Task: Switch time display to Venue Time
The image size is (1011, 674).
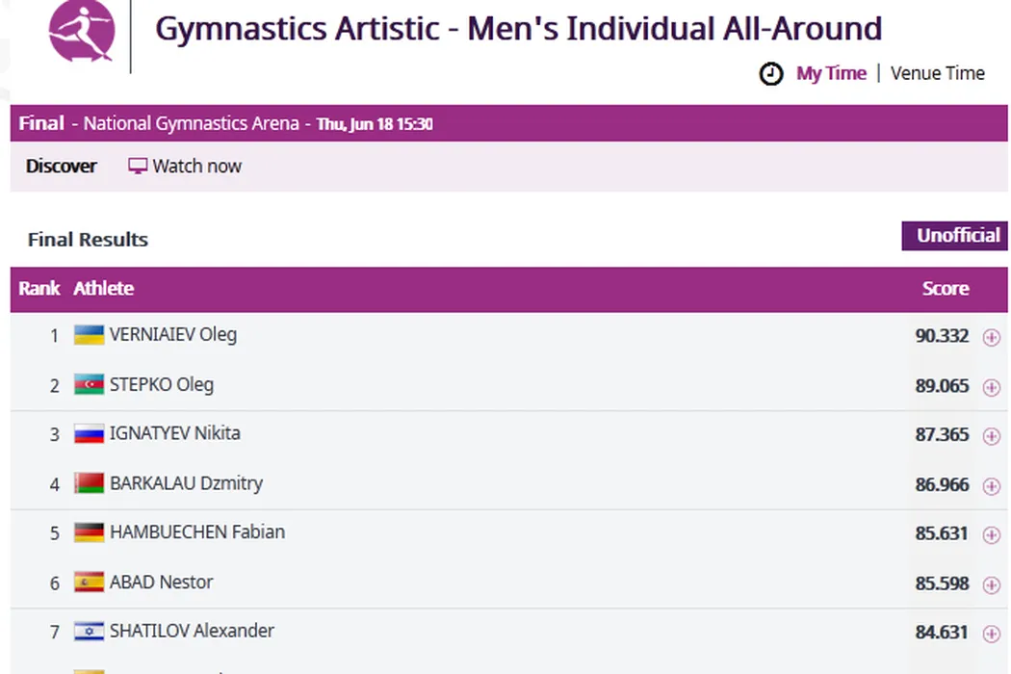Action: (x=937, y=73)
